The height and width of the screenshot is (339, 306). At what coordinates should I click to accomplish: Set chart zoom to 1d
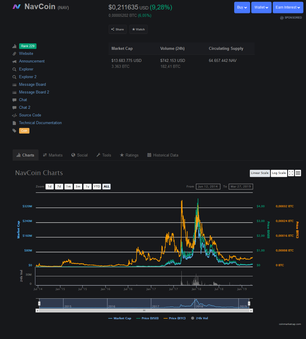[50, 187]
